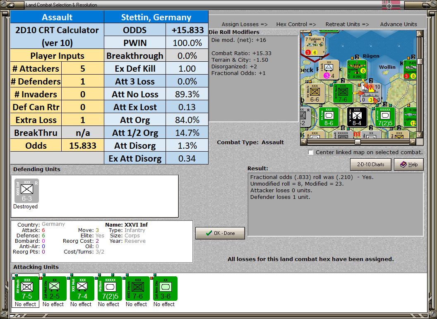Click the Terrain & City: -1.50 line

[240, 60]
